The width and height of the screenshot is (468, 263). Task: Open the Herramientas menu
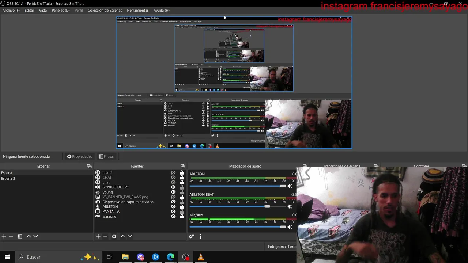138,10
